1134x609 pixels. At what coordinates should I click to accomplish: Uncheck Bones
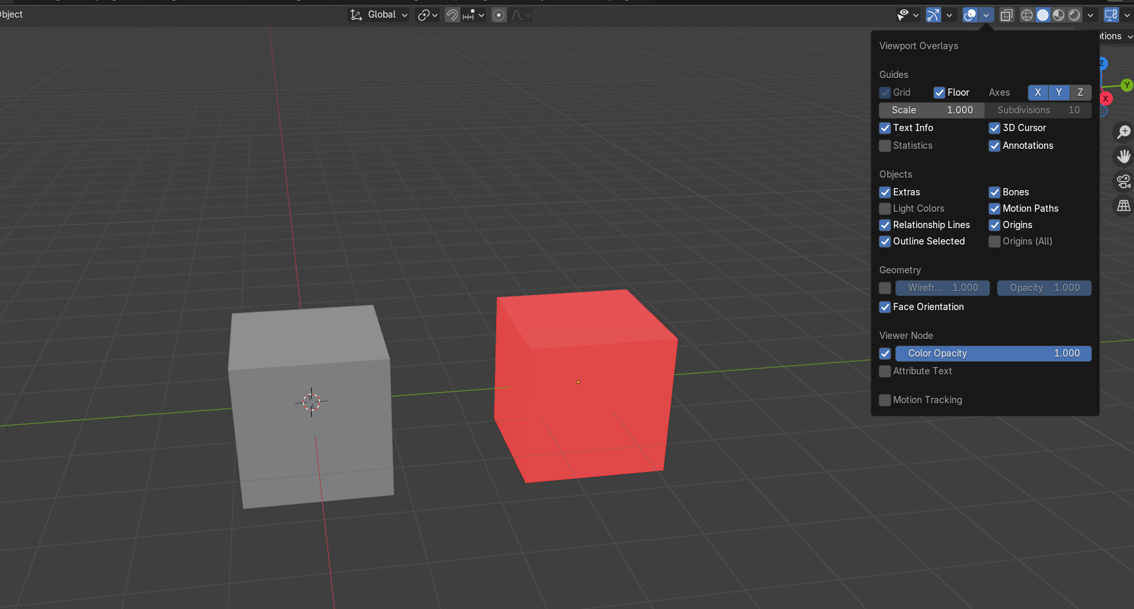[994, 192]
